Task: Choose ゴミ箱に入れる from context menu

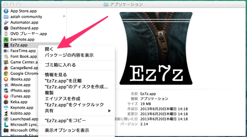Action: point(60,65)
